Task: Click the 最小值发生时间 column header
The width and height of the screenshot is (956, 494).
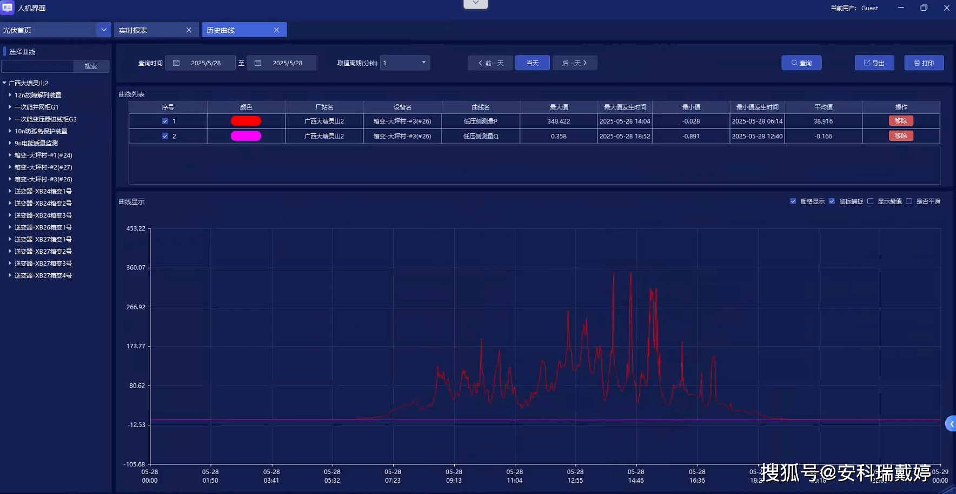Action: pyautogui.click(x=757, y=107)
